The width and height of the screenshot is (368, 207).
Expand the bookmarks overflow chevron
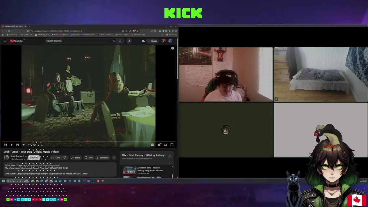162,35
